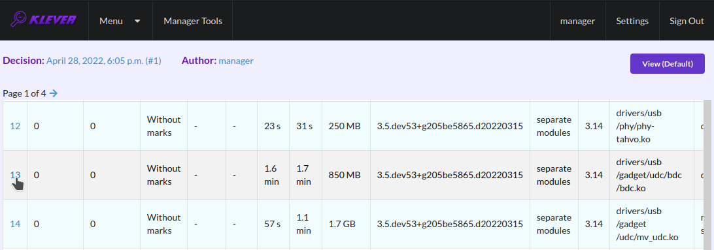Click drivers/usb/phy/phy-tahvo.ko cell
714x250 pixels.
tap(652, 126)
